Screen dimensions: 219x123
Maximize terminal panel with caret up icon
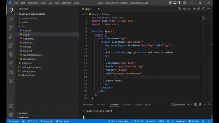(205, 105)
